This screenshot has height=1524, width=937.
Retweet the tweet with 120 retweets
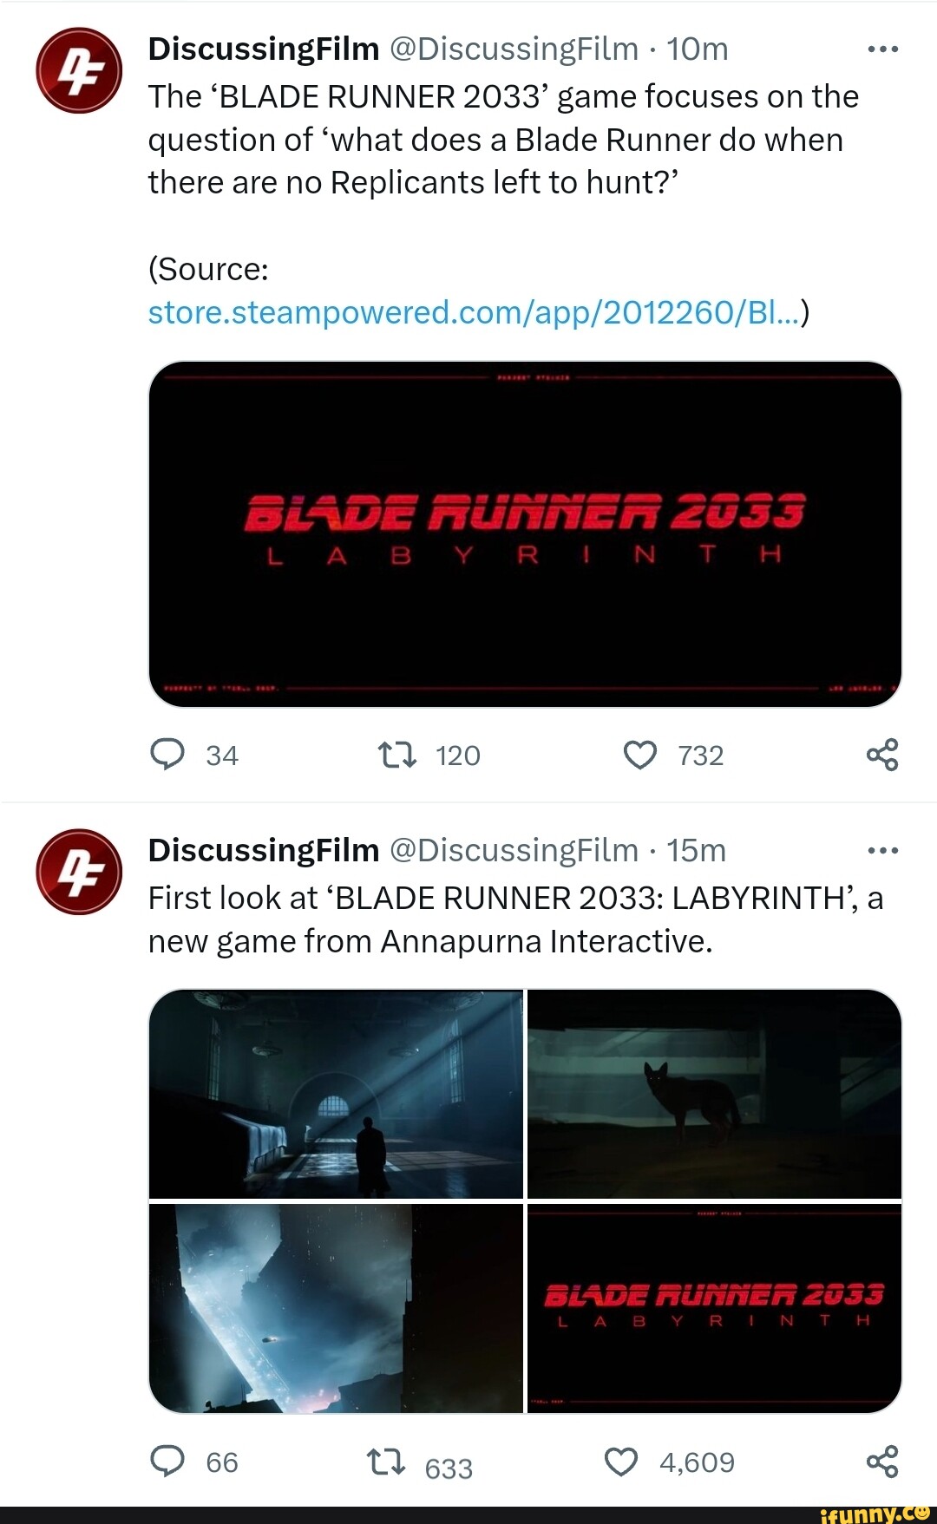point(399,755)
